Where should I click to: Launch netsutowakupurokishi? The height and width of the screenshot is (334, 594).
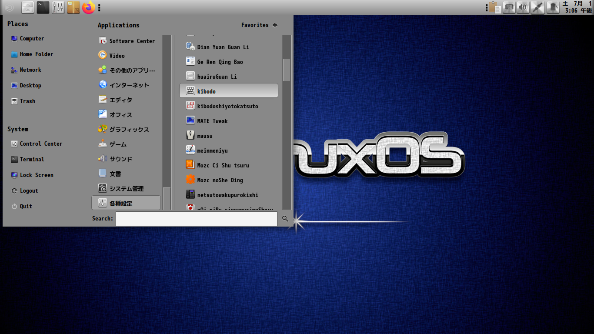click(229, 195)
